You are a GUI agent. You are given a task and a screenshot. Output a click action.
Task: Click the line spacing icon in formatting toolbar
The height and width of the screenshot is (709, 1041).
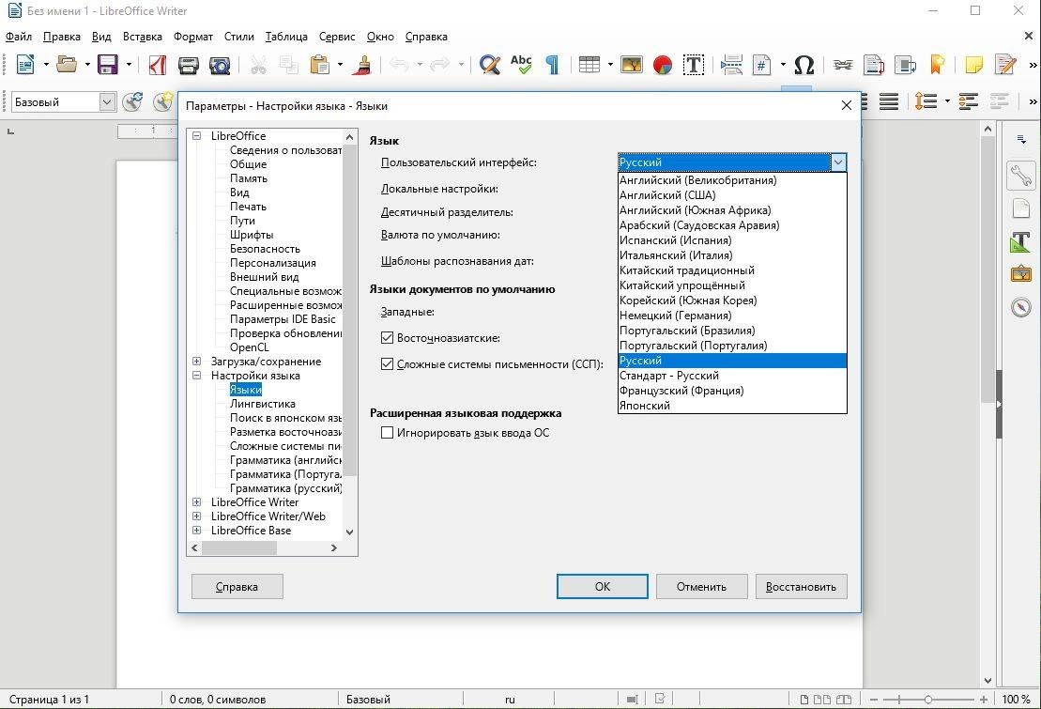point(926,101)
